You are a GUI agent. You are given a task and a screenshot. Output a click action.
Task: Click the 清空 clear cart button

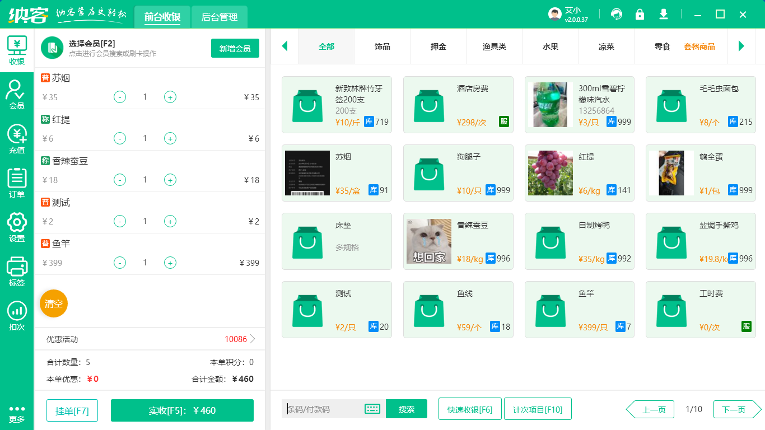point(53,303)
